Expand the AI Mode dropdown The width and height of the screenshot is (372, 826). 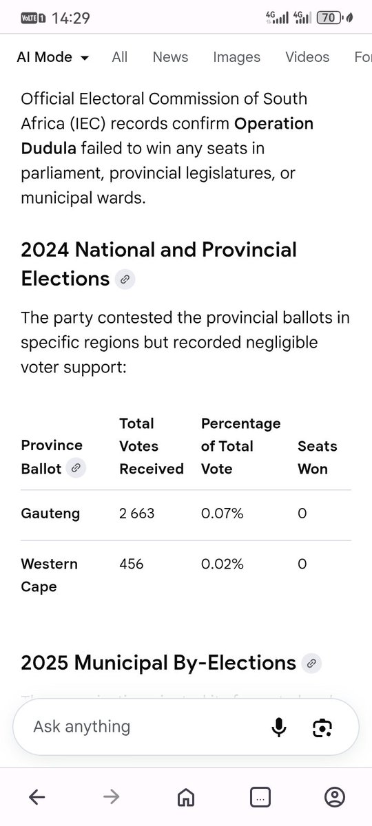[53, 57]
